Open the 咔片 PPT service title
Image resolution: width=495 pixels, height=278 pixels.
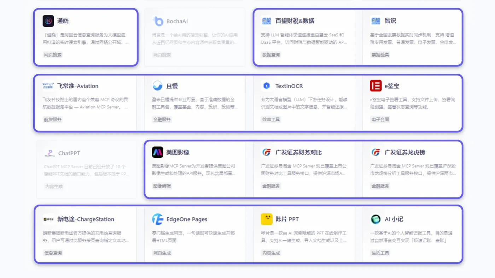click(287, 219)
